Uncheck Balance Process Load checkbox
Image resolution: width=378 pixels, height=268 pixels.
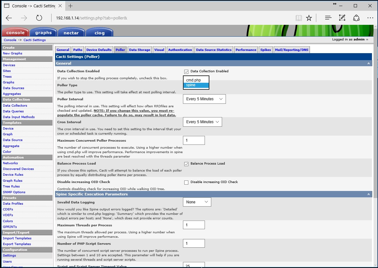pyautogui.click(x=186, y=164)
